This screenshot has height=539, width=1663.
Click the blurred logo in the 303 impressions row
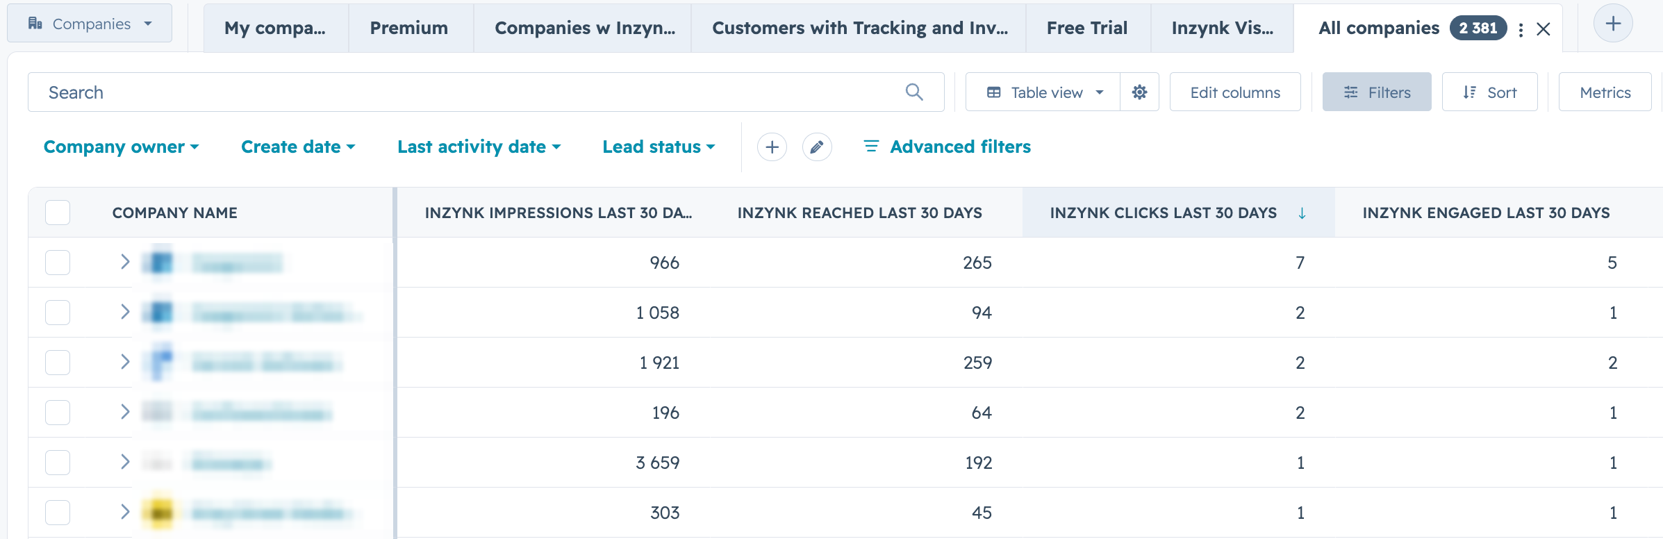158,513
